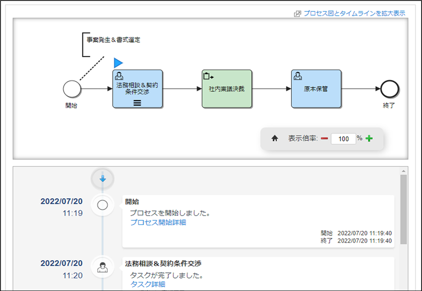Click the 終了 end event circle
This screenshot has height=291, width=422.
click(389, 89)
